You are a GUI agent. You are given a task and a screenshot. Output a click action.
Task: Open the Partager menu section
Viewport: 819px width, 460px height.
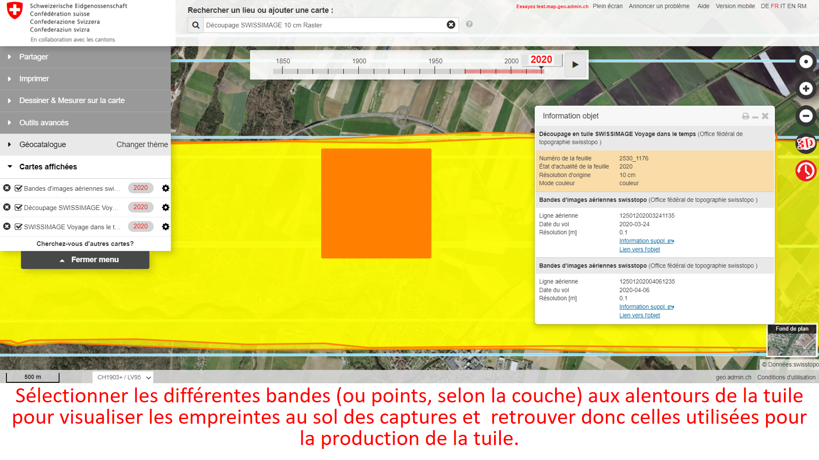pos(33,57)
